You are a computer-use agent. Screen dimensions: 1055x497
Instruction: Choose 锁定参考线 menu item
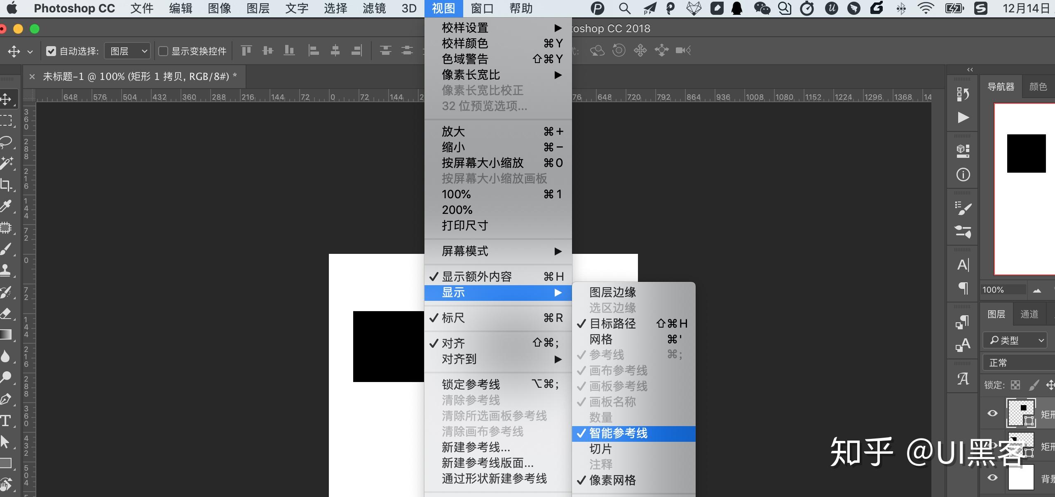click(x=498, y=384)
